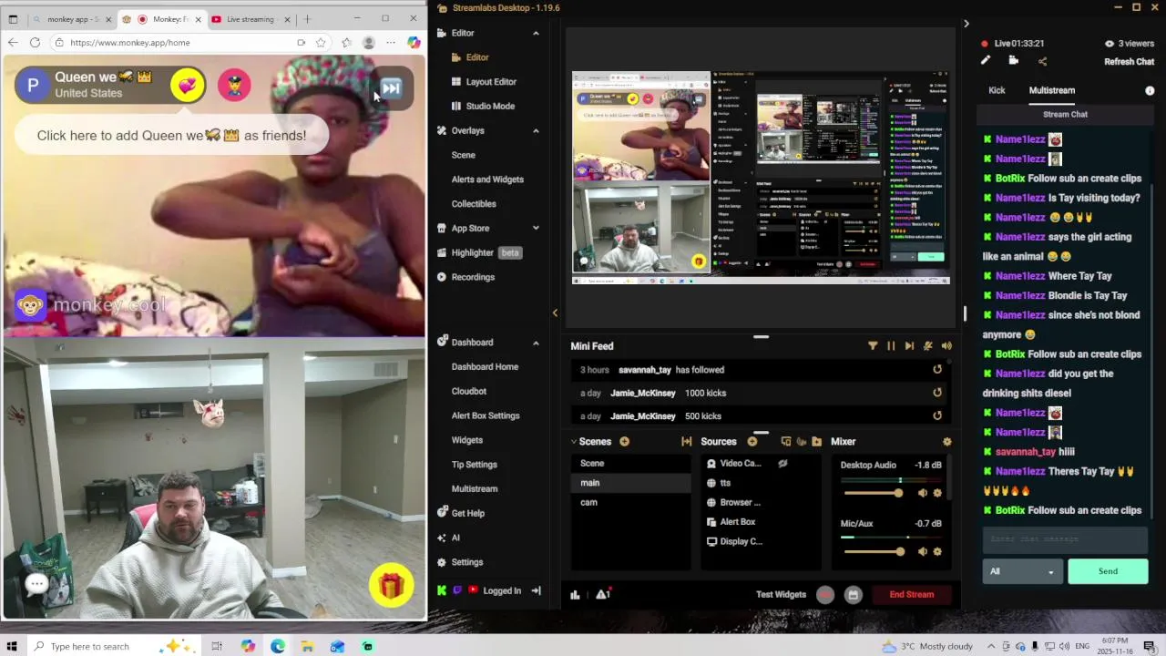This screenshot has width=1166, height=656.
Task: Replay the Jamie_McKinsey 500 kicks alert
Action: pos(937,415)
